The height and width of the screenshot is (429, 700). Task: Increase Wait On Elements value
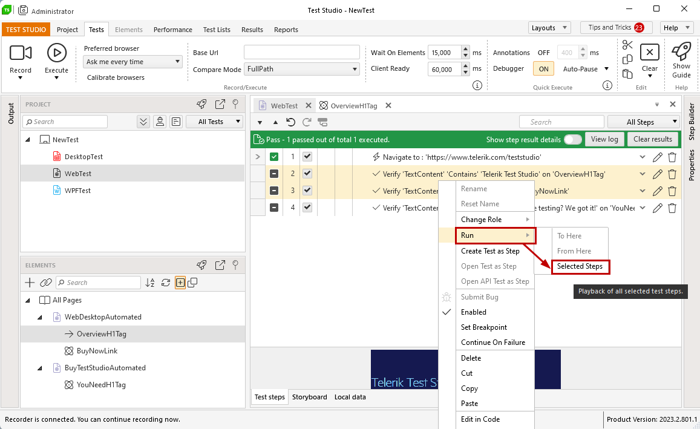pyautogui.click(x=466, y=49)
